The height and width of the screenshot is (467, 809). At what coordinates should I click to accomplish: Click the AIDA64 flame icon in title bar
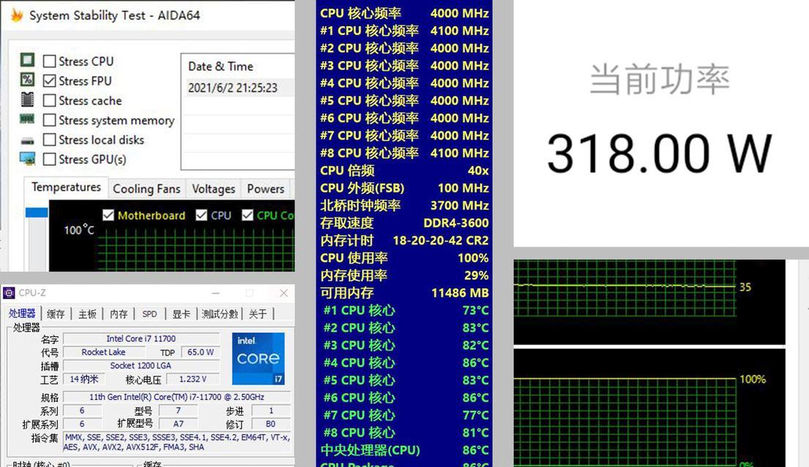[x=17, y=15]
